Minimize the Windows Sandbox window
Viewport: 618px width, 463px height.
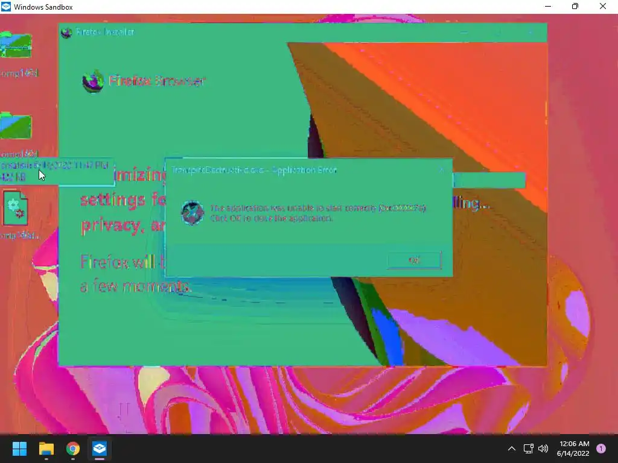click(548, 6)
